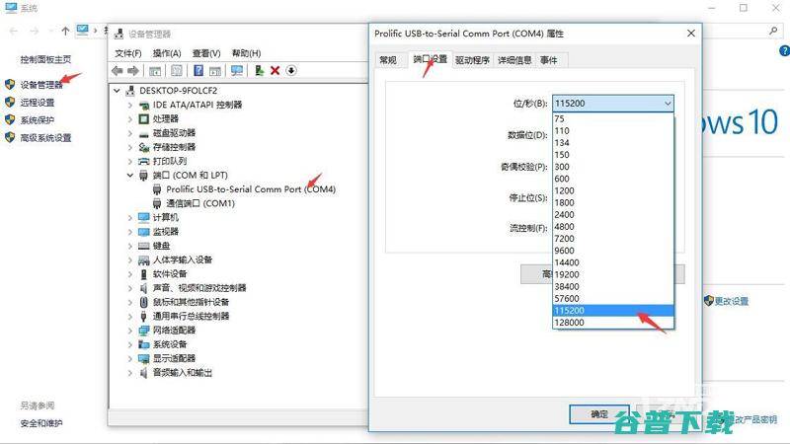Select 人体学输入设备 in device tree
This screenshot has width=790, height=444.
pyautogui.click(x=183, y=259)
